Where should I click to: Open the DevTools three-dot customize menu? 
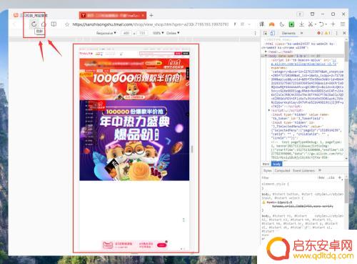coord(336,33)
